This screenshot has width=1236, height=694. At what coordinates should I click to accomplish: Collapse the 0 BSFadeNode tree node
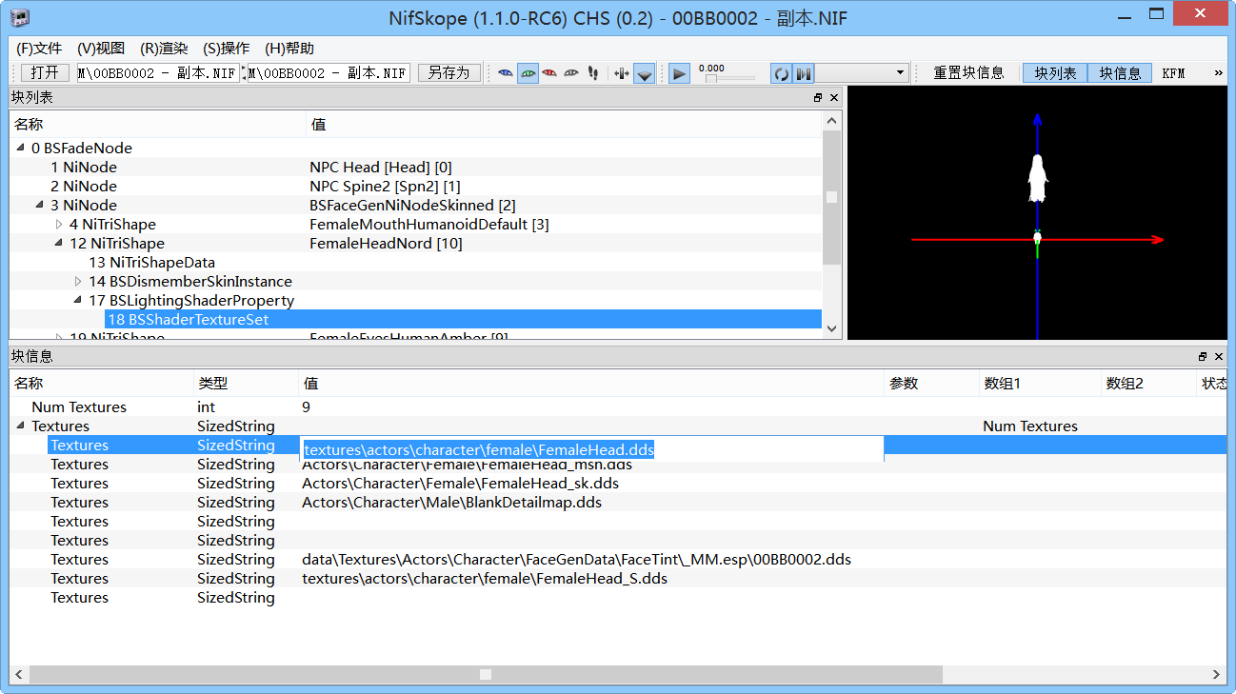click(x=21, y=149)
